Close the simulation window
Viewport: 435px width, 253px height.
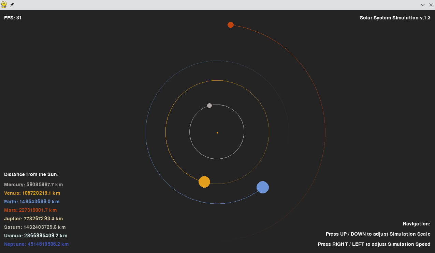pos(431,5)
